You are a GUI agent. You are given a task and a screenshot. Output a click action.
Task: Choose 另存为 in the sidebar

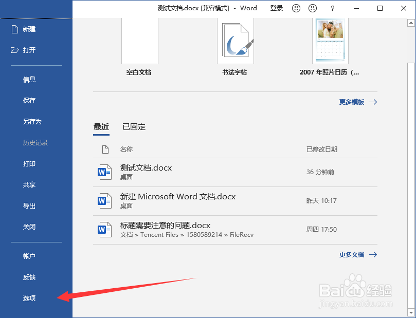click(x=32, y=122)
